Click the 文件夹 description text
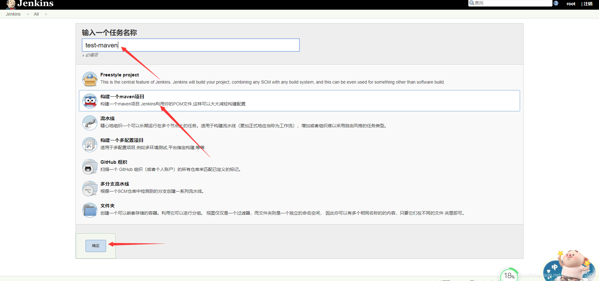This screenshot has height=281, width=599. [x=283, y=213]
